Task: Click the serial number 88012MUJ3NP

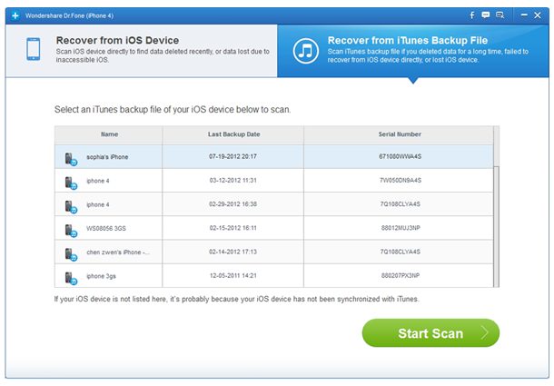Action: click(x=401, y=228)
